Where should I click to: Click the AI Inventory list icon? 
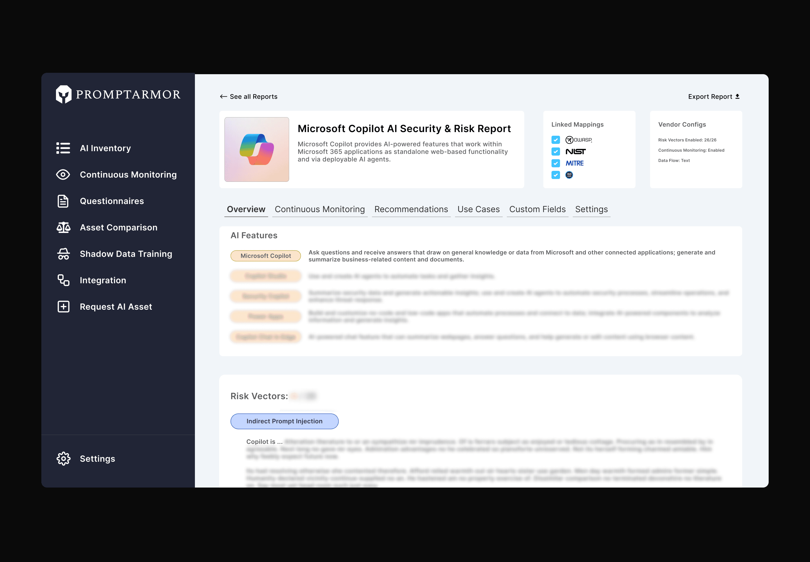[x=63, y=148]
